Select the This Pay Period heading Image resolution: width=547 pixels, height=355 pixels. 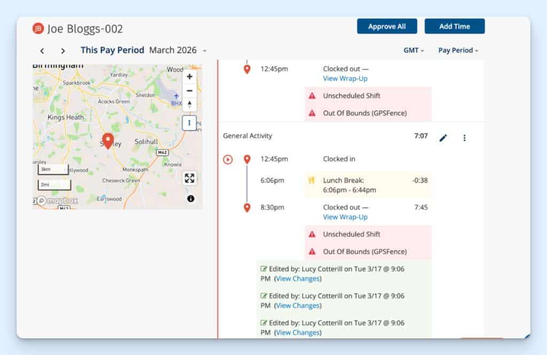[112, 50]
